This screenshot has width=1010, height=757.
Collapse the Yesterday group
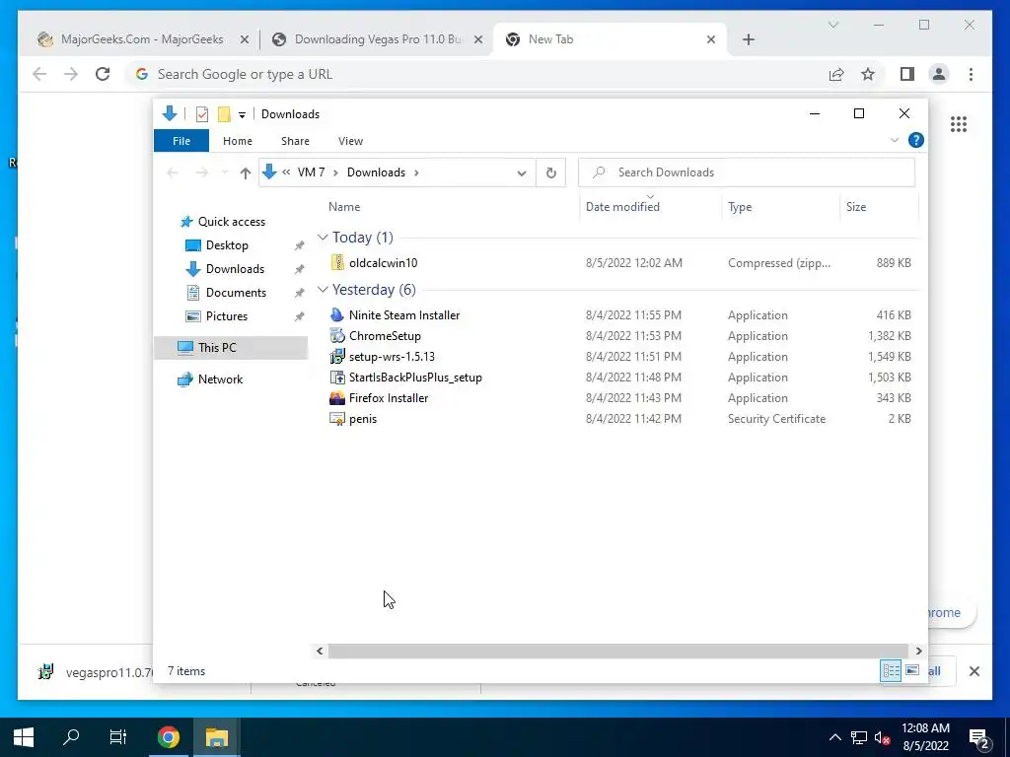coord(323,290)
